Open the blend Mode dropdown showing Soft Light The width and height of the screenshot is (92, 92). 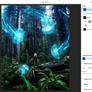[90, 68]
